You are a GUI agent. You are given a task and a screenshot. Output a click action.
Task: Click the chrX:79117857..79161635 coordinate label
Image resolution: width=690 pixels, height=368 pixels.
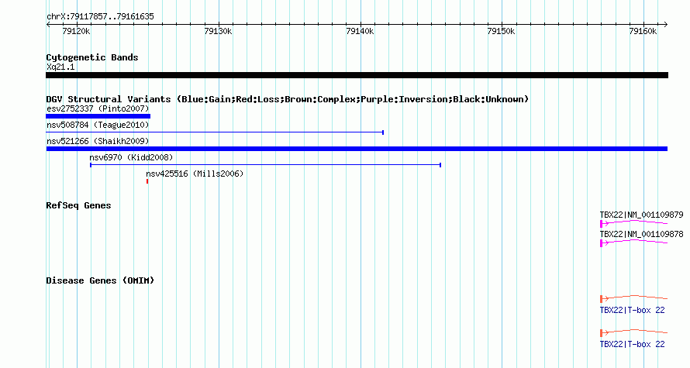coord(100,16)
